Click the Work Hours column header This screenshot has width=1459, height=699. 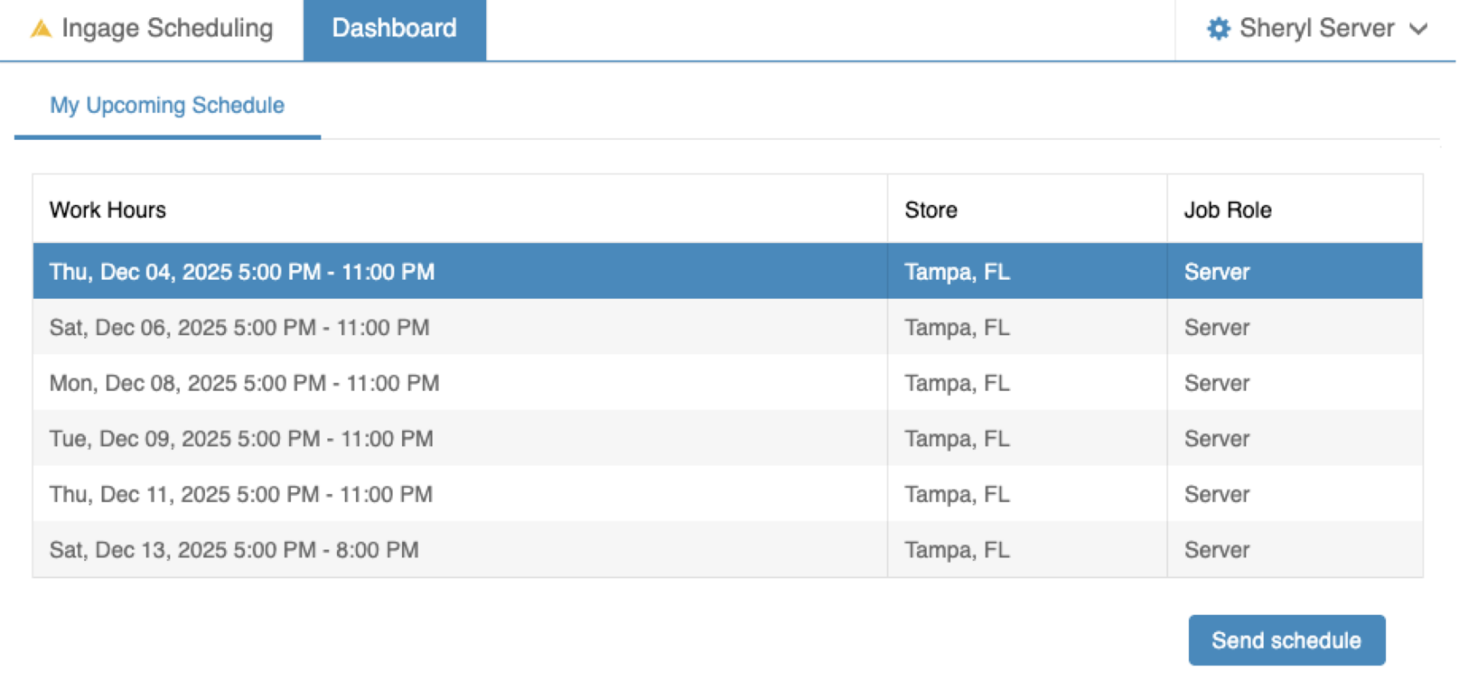108,210
